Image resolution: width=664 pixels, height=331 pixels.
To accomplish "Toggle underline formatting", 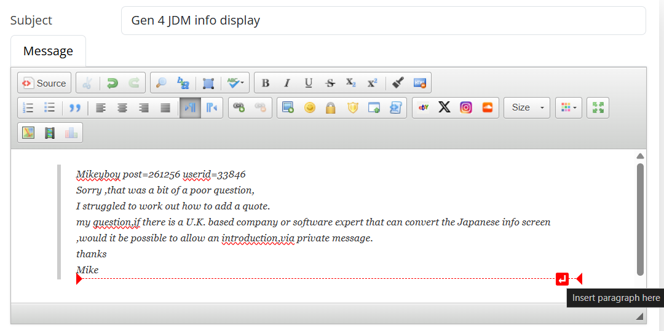I will pos(309,84).
